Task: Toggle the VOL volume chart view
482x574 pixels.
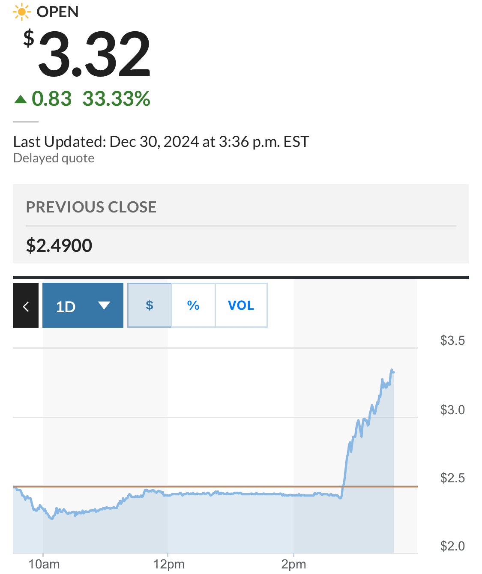Action: point(241,305)
